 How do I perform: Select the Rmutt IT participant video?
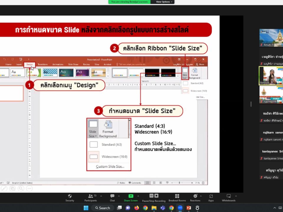pos(271,38)
